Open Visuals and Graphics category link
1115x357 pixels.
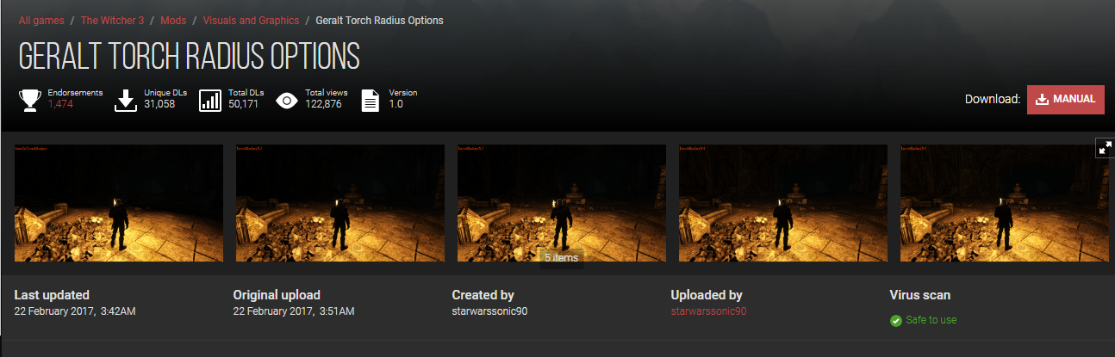coord(251,20)
